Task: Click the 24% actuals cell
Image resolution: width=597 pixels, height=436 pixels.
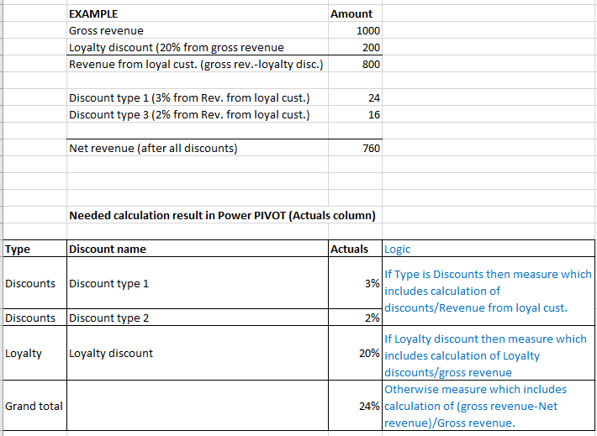Action: tap(355, 406)
